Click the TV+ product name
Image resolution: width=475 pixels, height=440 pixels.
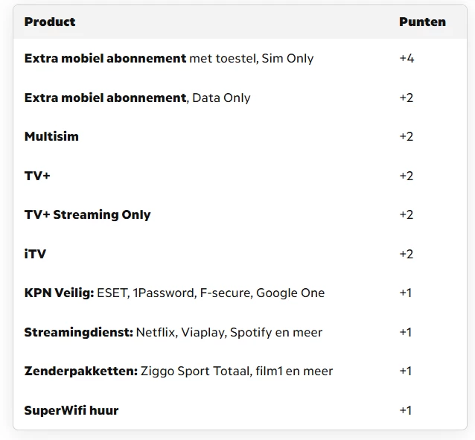(37, 176)
